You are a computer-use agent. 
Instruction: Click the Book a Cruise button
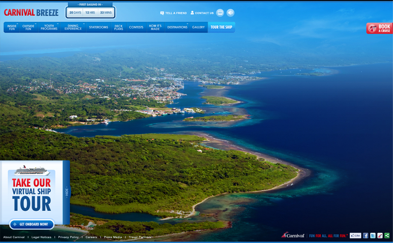coord(379,28)
